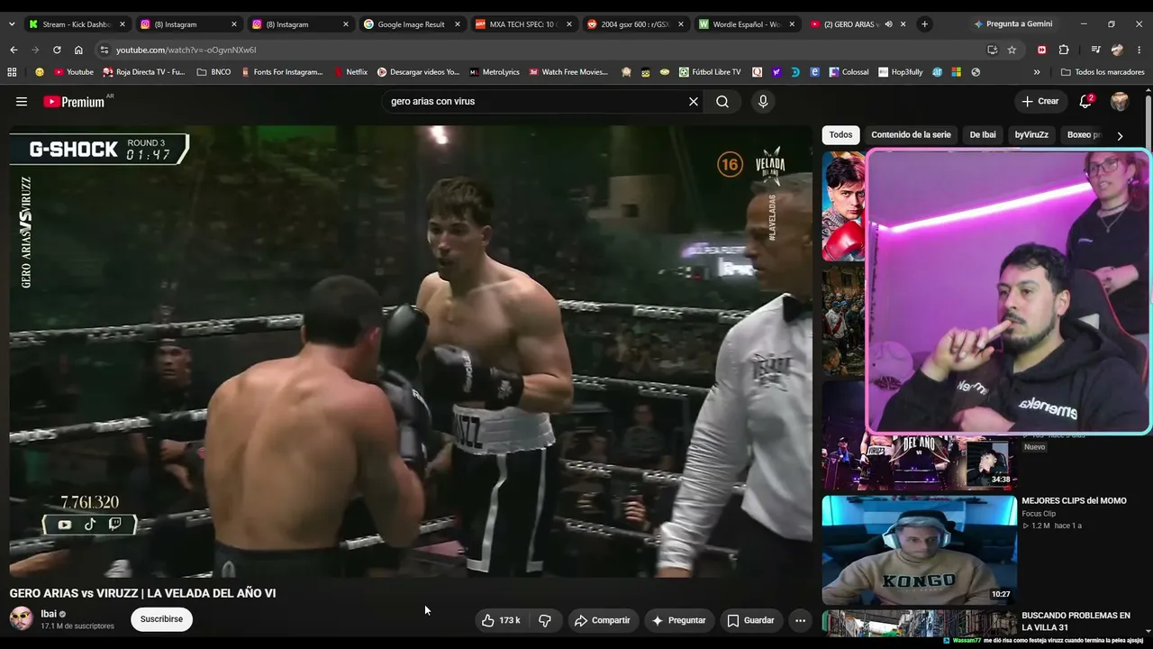Close the Wordle Español tab
The width and height of the screenshot is (1153, 649).
coord(792,24)
